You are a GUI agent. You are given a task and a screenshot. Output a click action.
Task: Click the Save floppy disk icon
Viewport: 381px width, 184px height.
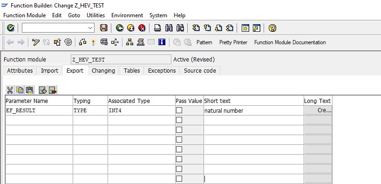104,28
